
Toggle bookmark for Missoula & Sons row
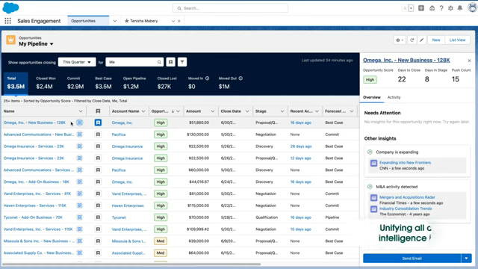click(x=98, y=241)
